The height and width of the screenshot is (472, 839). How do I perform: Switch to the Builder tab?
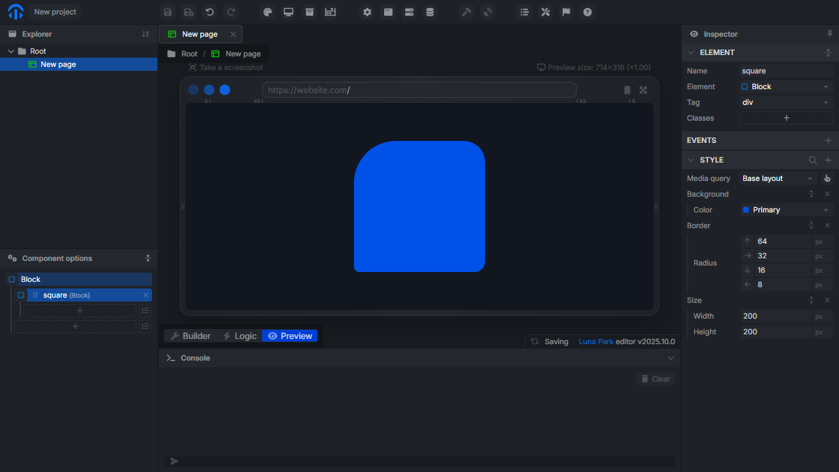tap(191, 336)
